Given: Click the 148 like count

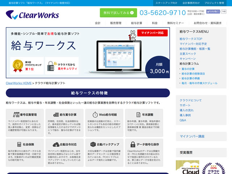Looking at the screenshot, I should (x=224, y=11).
